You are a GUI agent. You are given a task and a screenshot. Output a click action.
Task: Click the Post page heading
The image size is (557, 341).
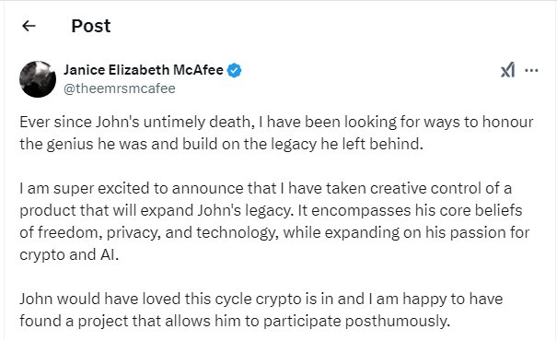pyautogui.click(x=91, y=26)
